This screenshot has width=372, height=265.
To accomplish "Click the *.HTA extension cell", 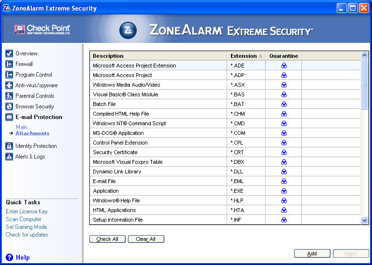I will tap(246, 211).
